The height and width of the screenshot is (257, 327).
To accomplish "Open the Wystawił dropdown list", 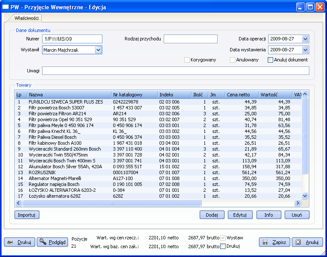I will coord(98,50).
